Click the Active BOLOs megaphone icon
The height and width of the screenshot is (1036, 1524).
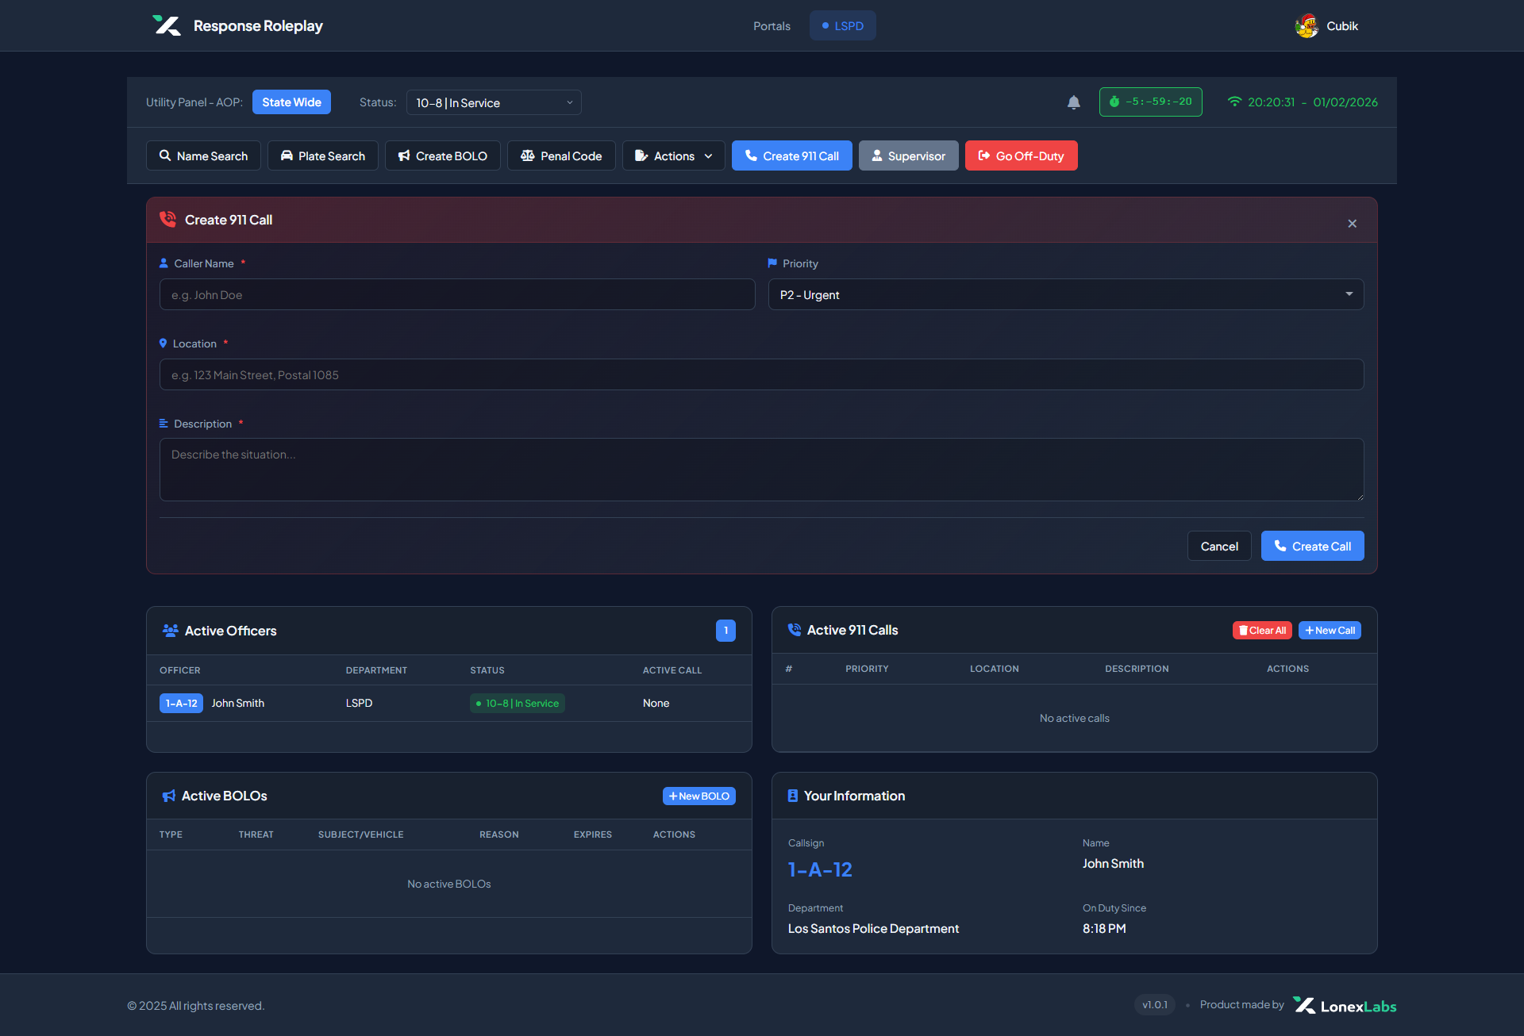click(168, 796)
